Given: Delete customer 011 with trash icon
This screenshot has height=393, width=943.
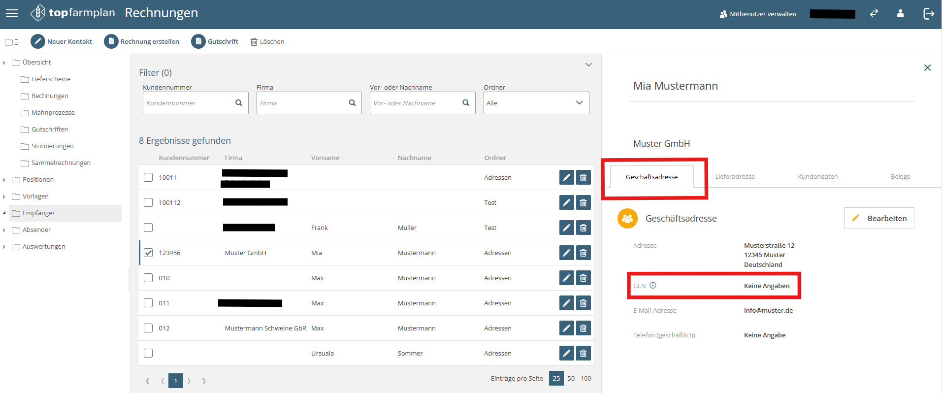Looking at the screenshot, I should point(584,303).
